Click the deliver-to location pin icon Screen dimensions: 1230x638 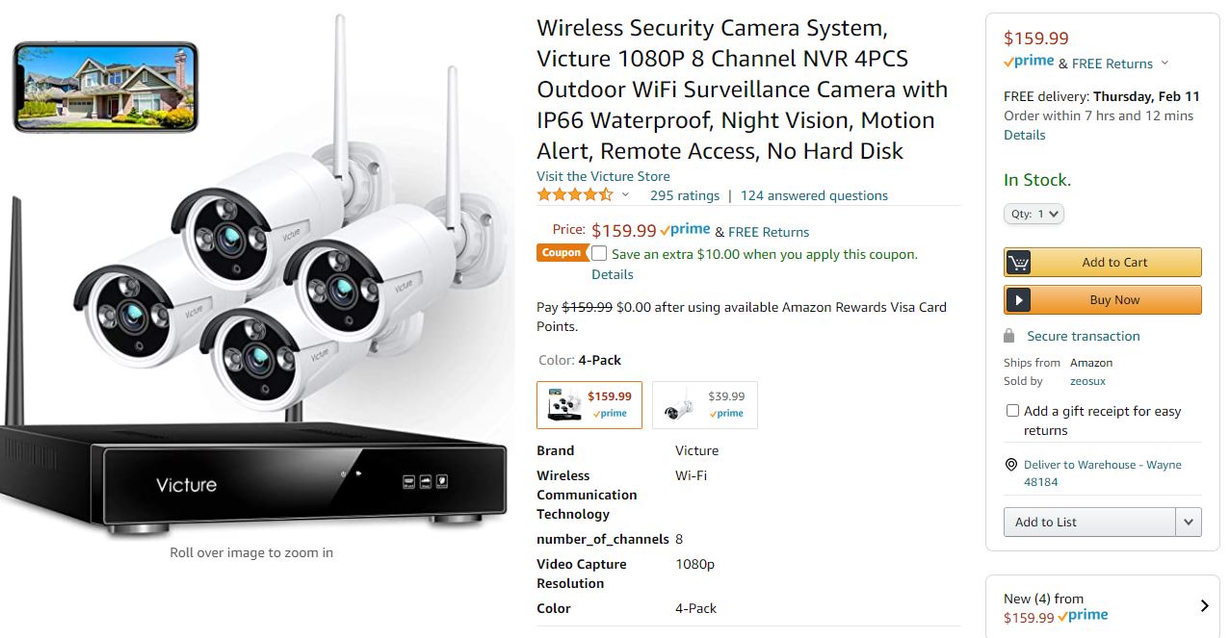(x=1010, y=465)
